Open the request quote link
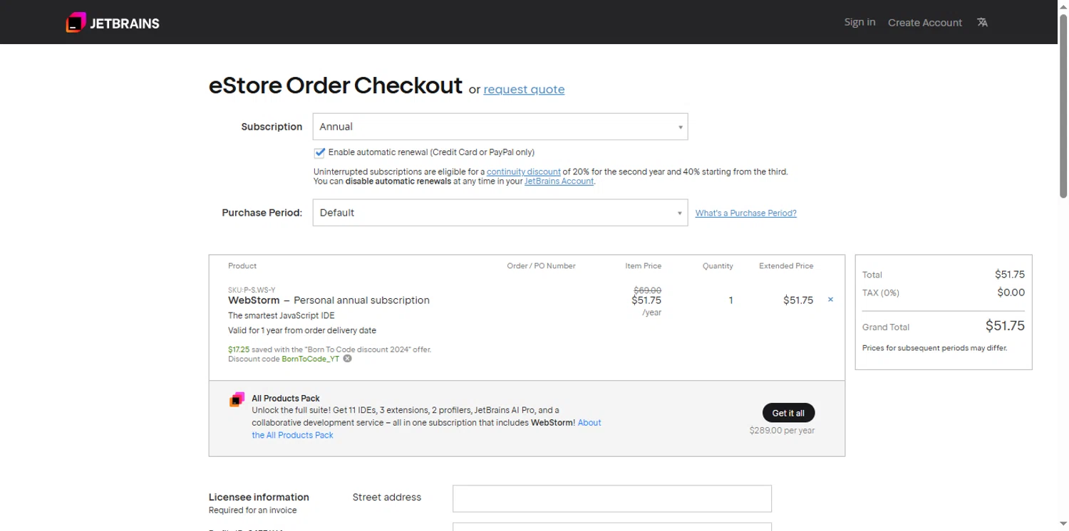1069x531 pixels. [524, 90]
